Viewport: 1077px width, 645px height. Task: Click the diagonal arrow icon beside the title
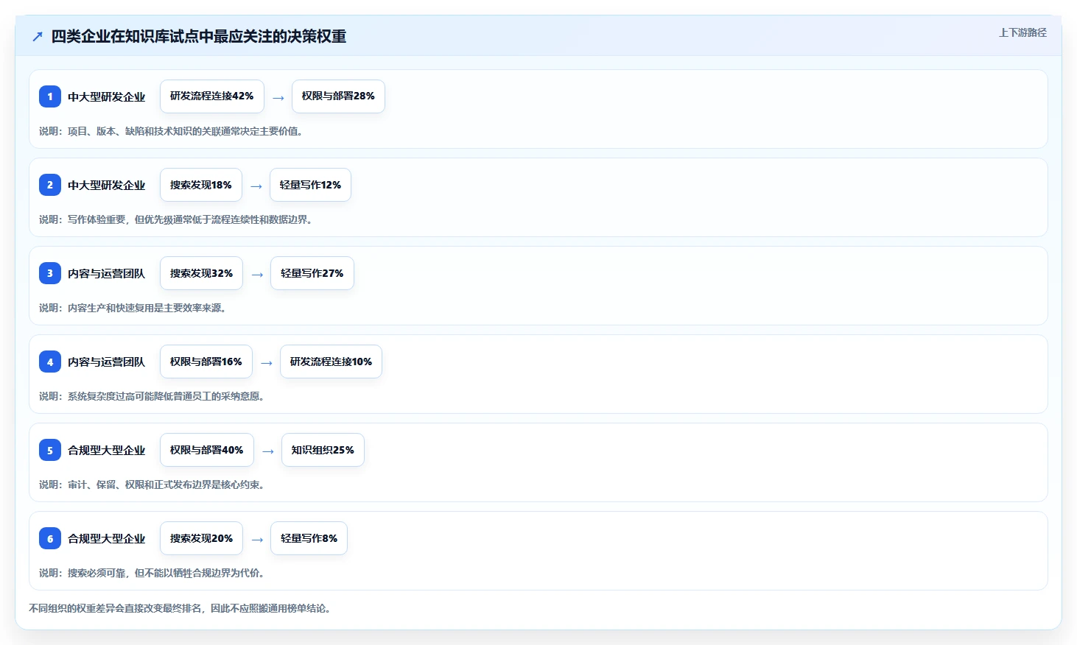click(38, 37)
